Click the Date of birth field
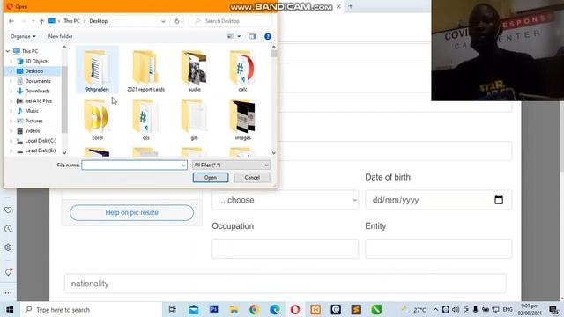 pos(439,200)
